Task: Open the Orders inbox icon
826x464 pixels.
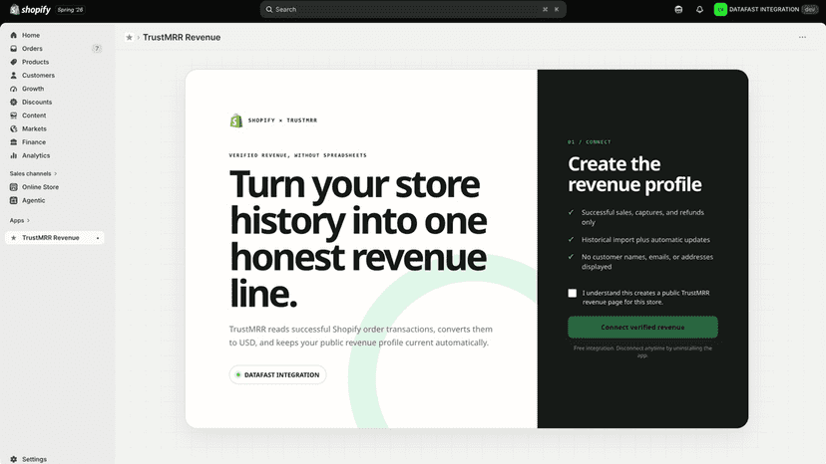Action: coord(14,49)
